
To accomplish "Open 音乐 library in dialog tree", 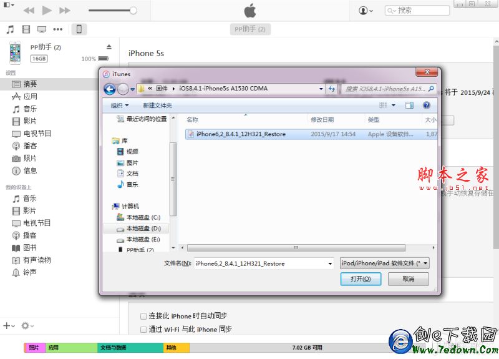I will pos(128,184).
